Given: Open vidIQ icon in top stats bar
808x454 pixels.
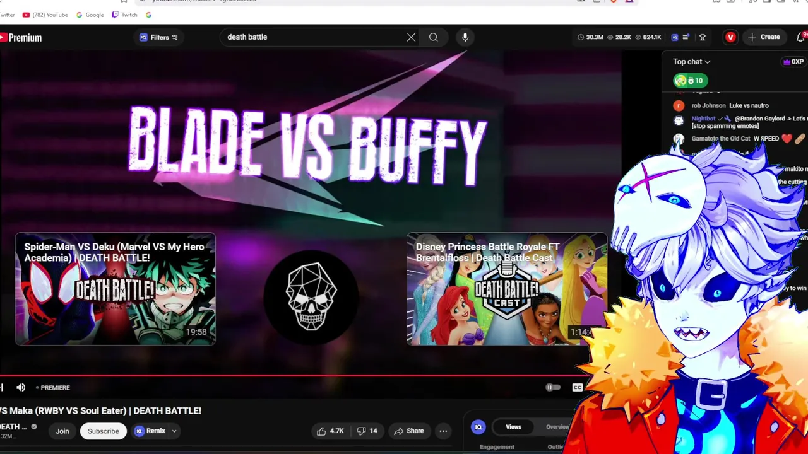Looking at the screenshot, I should click(x=674, y=37).
